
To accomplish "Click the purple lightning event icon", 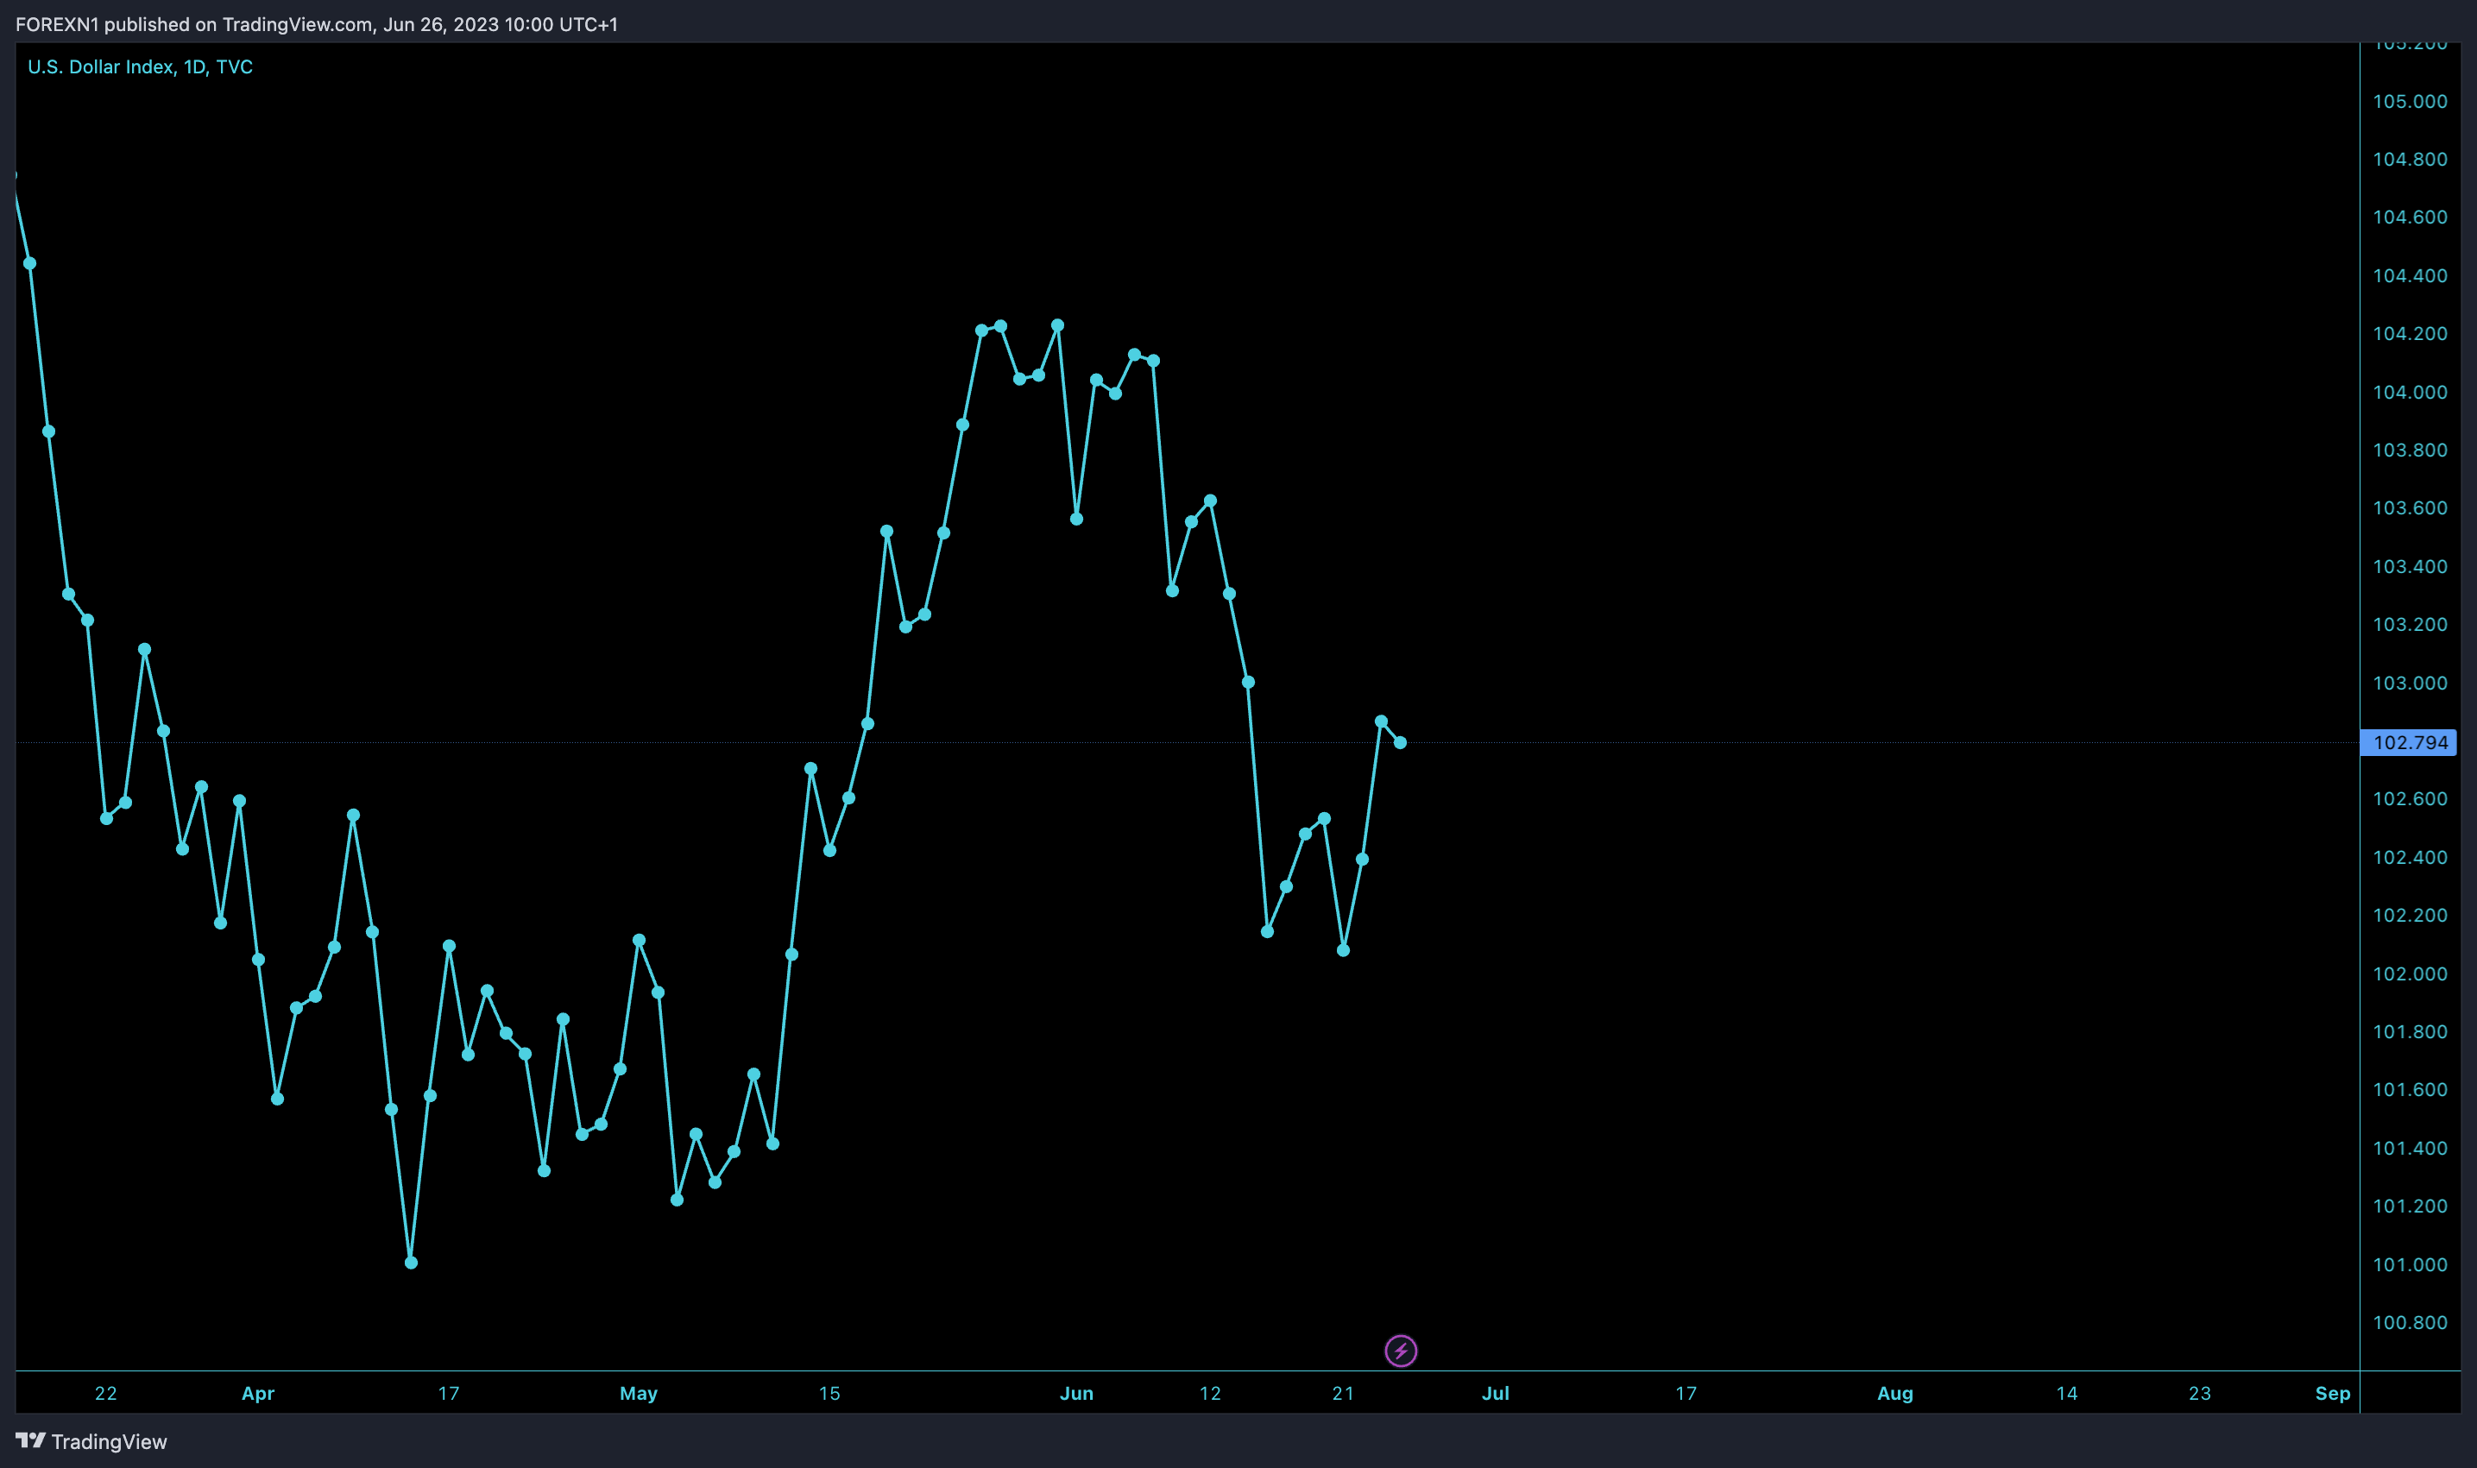I will [x=1401, y=1351].
